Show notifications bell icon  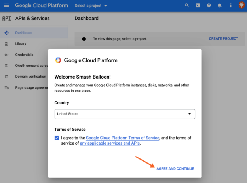[x=220, y=6]
